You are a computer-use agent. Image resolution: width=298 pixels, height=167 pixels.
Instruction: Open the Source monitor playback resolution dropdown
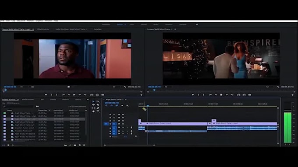click(x=117, y=87)
